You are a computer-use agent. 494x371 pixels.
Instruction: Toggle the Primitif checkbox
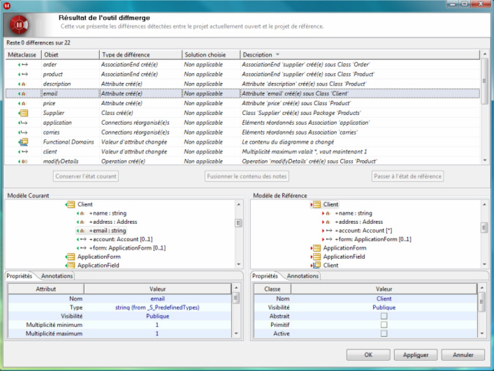(384, 325)
